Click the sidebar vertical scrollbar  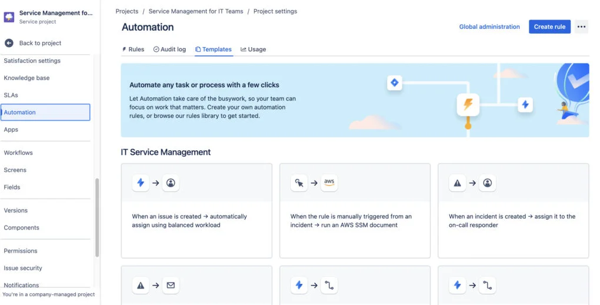(x=97, y=217)
